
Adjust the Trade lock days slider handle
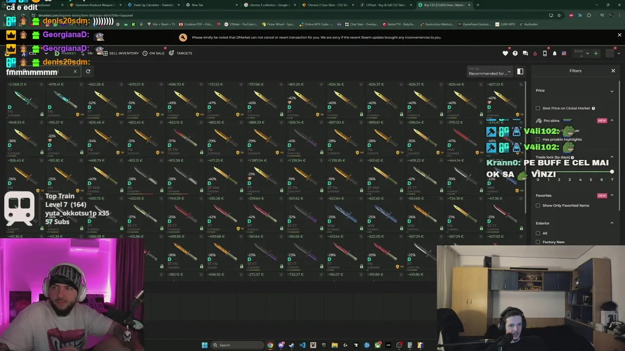612,172
